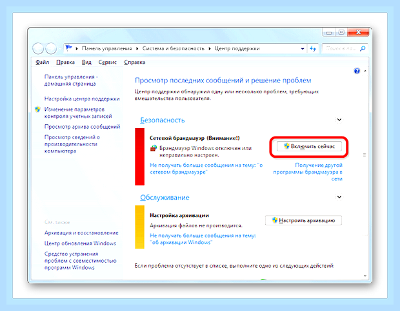Click the refresh button beside the address bar
This screenshot has height=311, width=400.
313,48
